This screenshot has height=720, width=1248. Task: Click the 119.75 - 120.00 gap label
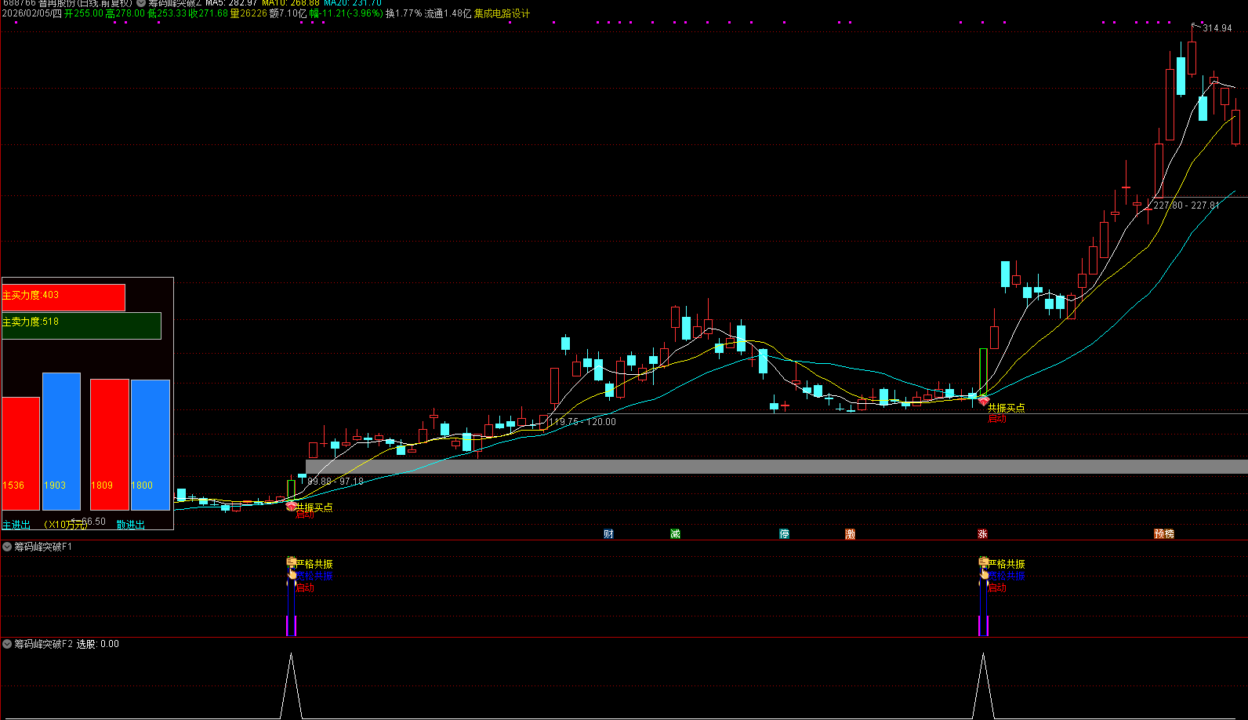pos(582,422)
